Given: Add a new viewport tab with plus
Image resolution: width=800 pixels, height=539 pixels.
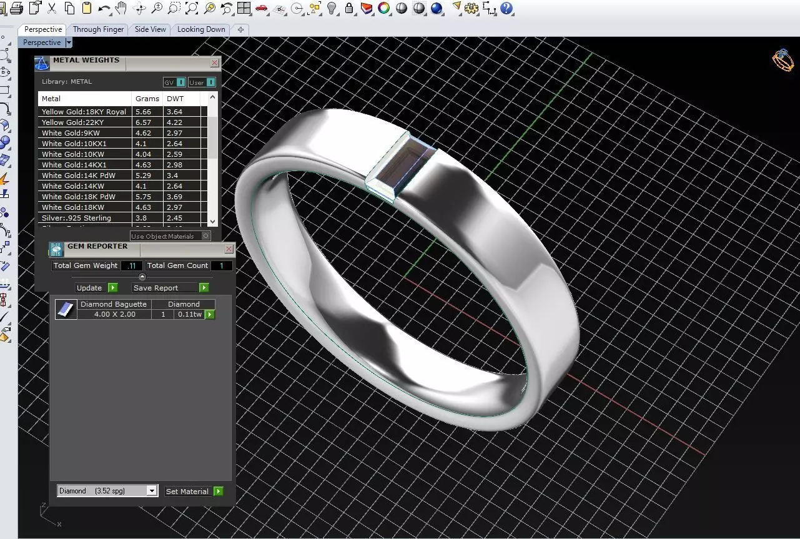Looking at the screenshot, I should [240, 29].
